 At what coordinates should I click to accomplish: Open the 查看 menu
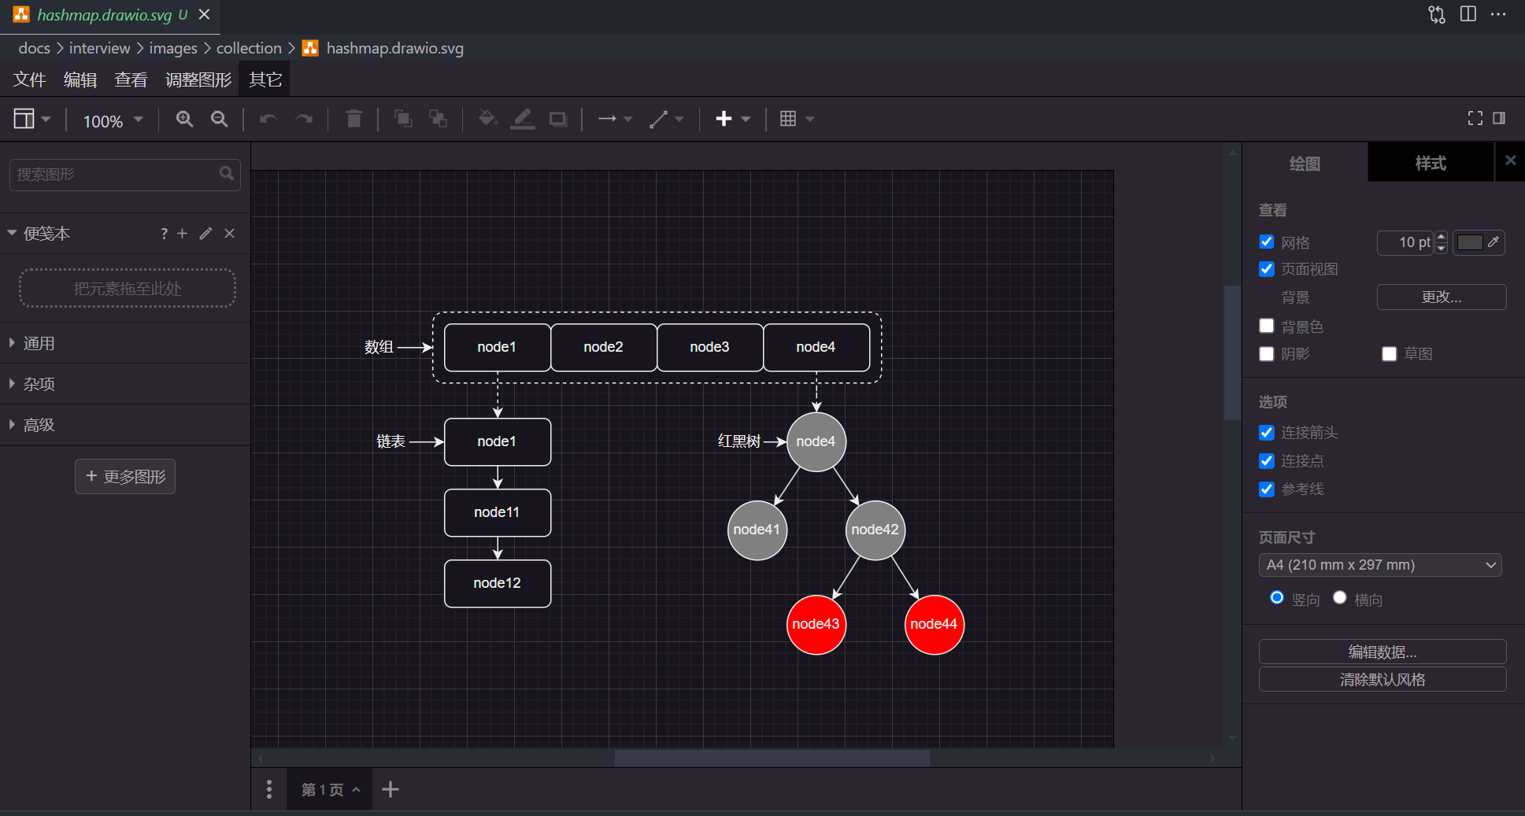[130, 79]
